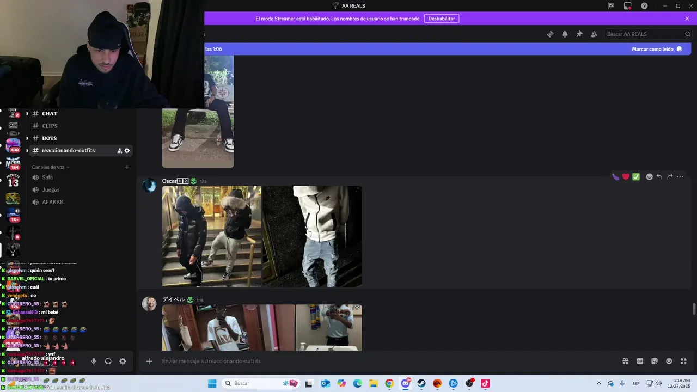Open volume control in system tray

[x=658, y=383]
